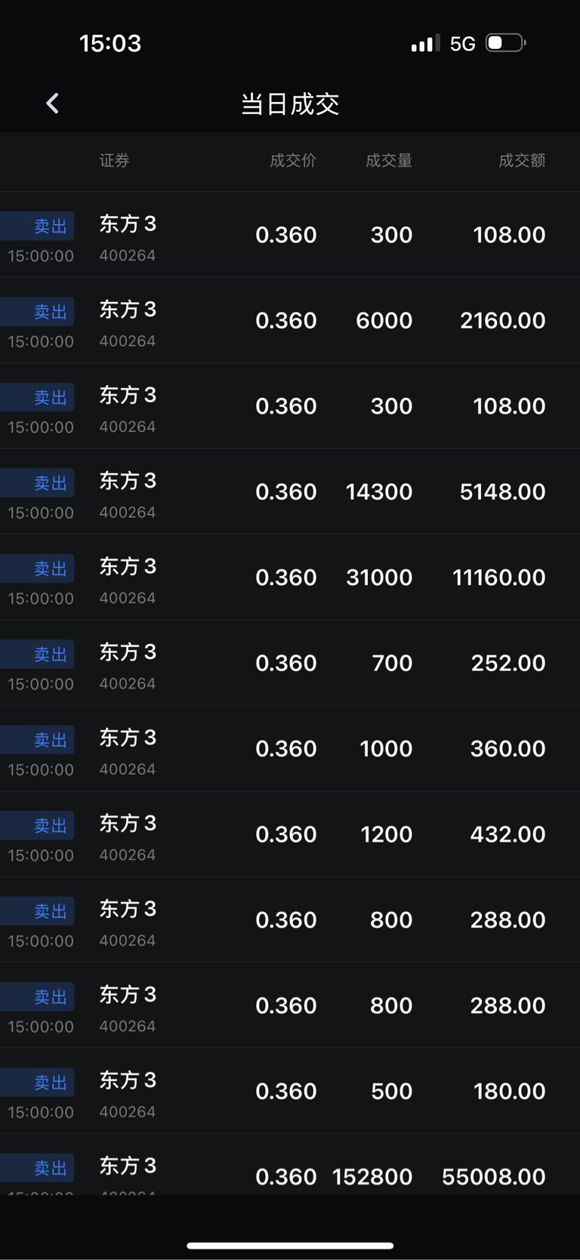Tap the 成交量 column header
The width and height of the screenshot is (580, 1260).
click(388, 160)
